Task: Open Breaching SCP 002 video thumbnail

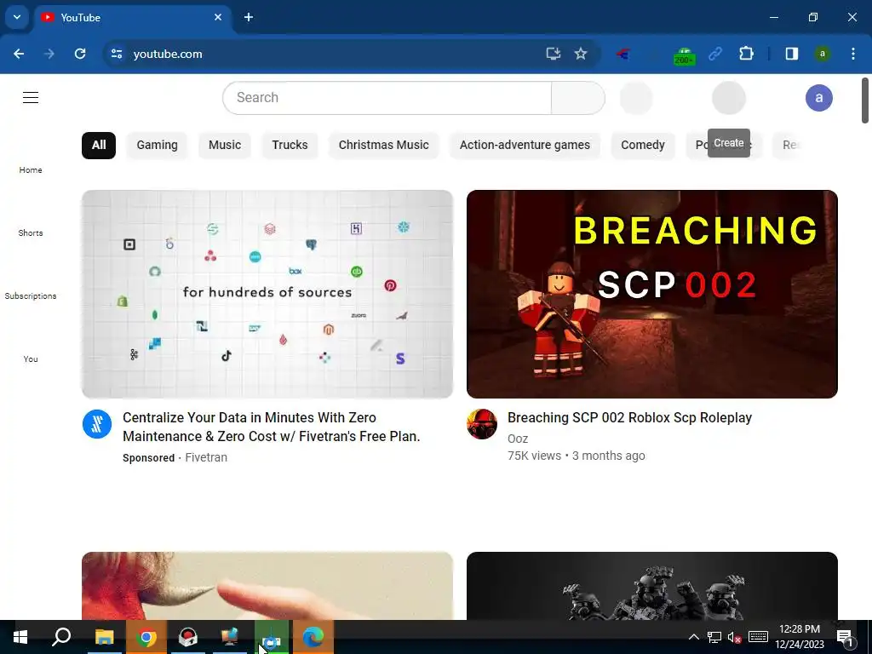Action: [x=651, y=294]
